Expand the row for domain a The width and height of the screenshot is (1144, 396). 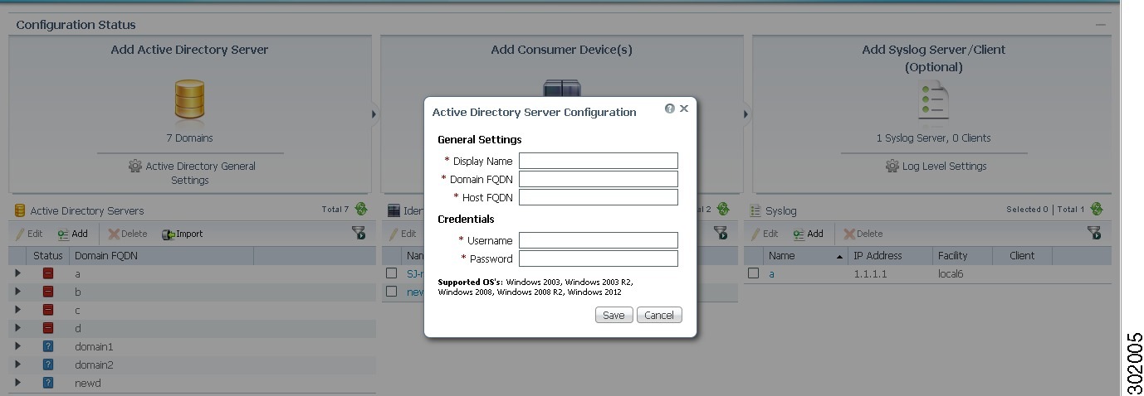click(x=17, y=273)
